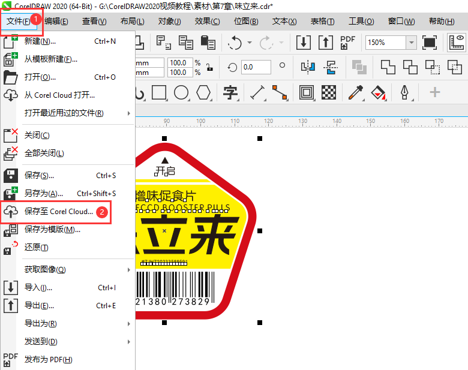Click the rotation angle 0.0 field
This screenshot has height=370, width=468.
point(256,67)
